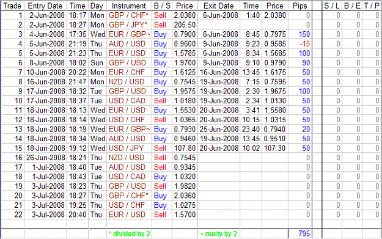This screenshot has width=382, height=239.
Task: Select exit date 25-Jun-2008
Action: point(219,130)
